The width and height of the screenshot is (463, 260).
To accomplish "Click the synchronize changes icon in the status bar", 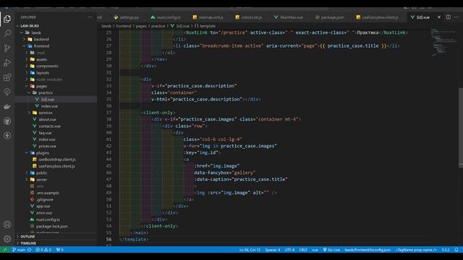I will 30,250.
